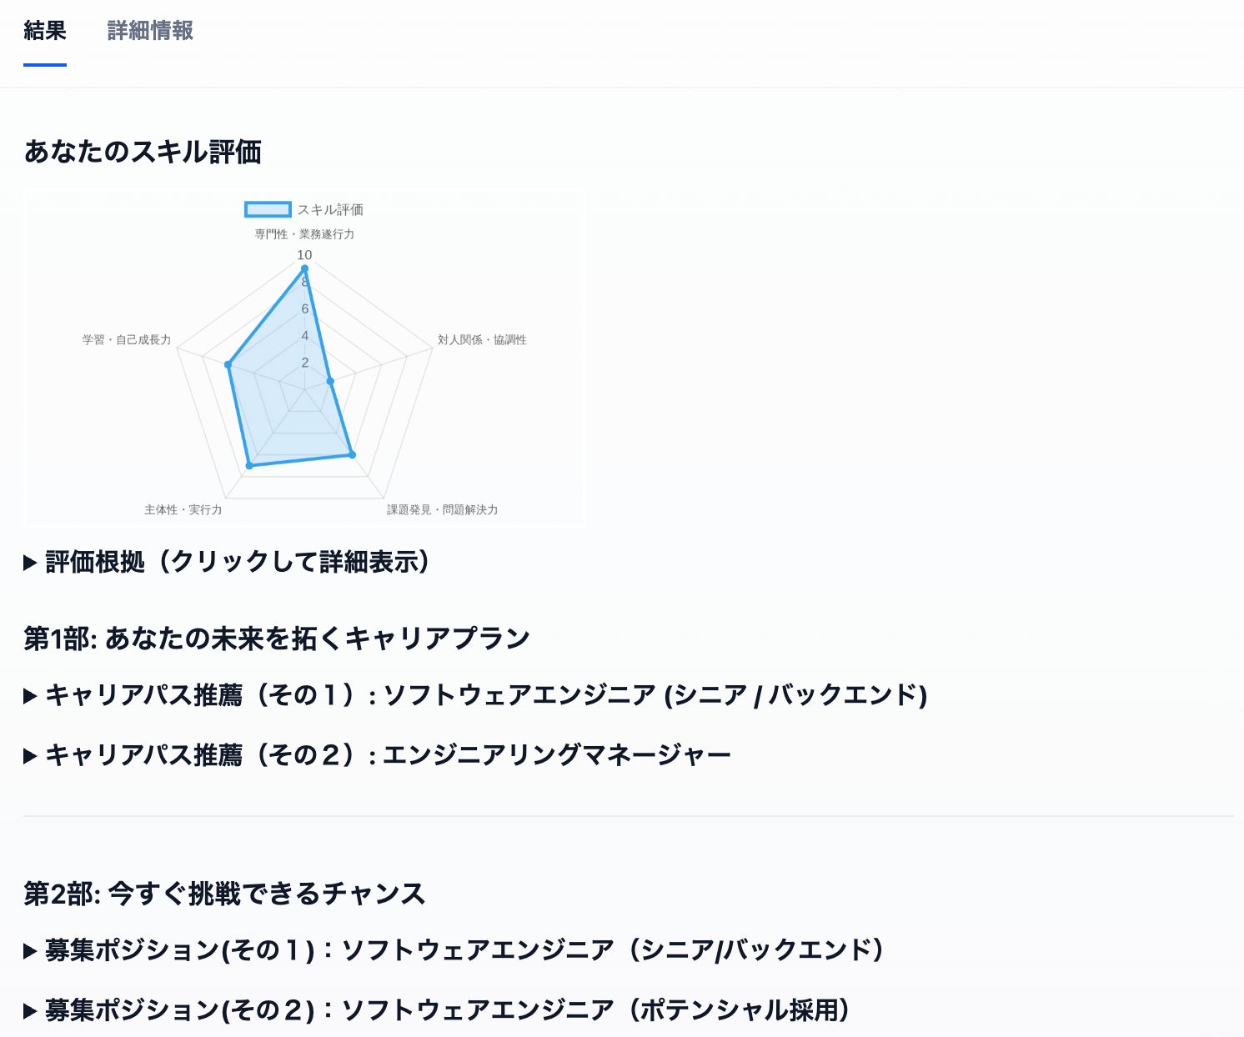Click the 専門性・業務遂行力 data point on chart
1244x1037 pixels.
pyautogui.click(x=304, y=268)
